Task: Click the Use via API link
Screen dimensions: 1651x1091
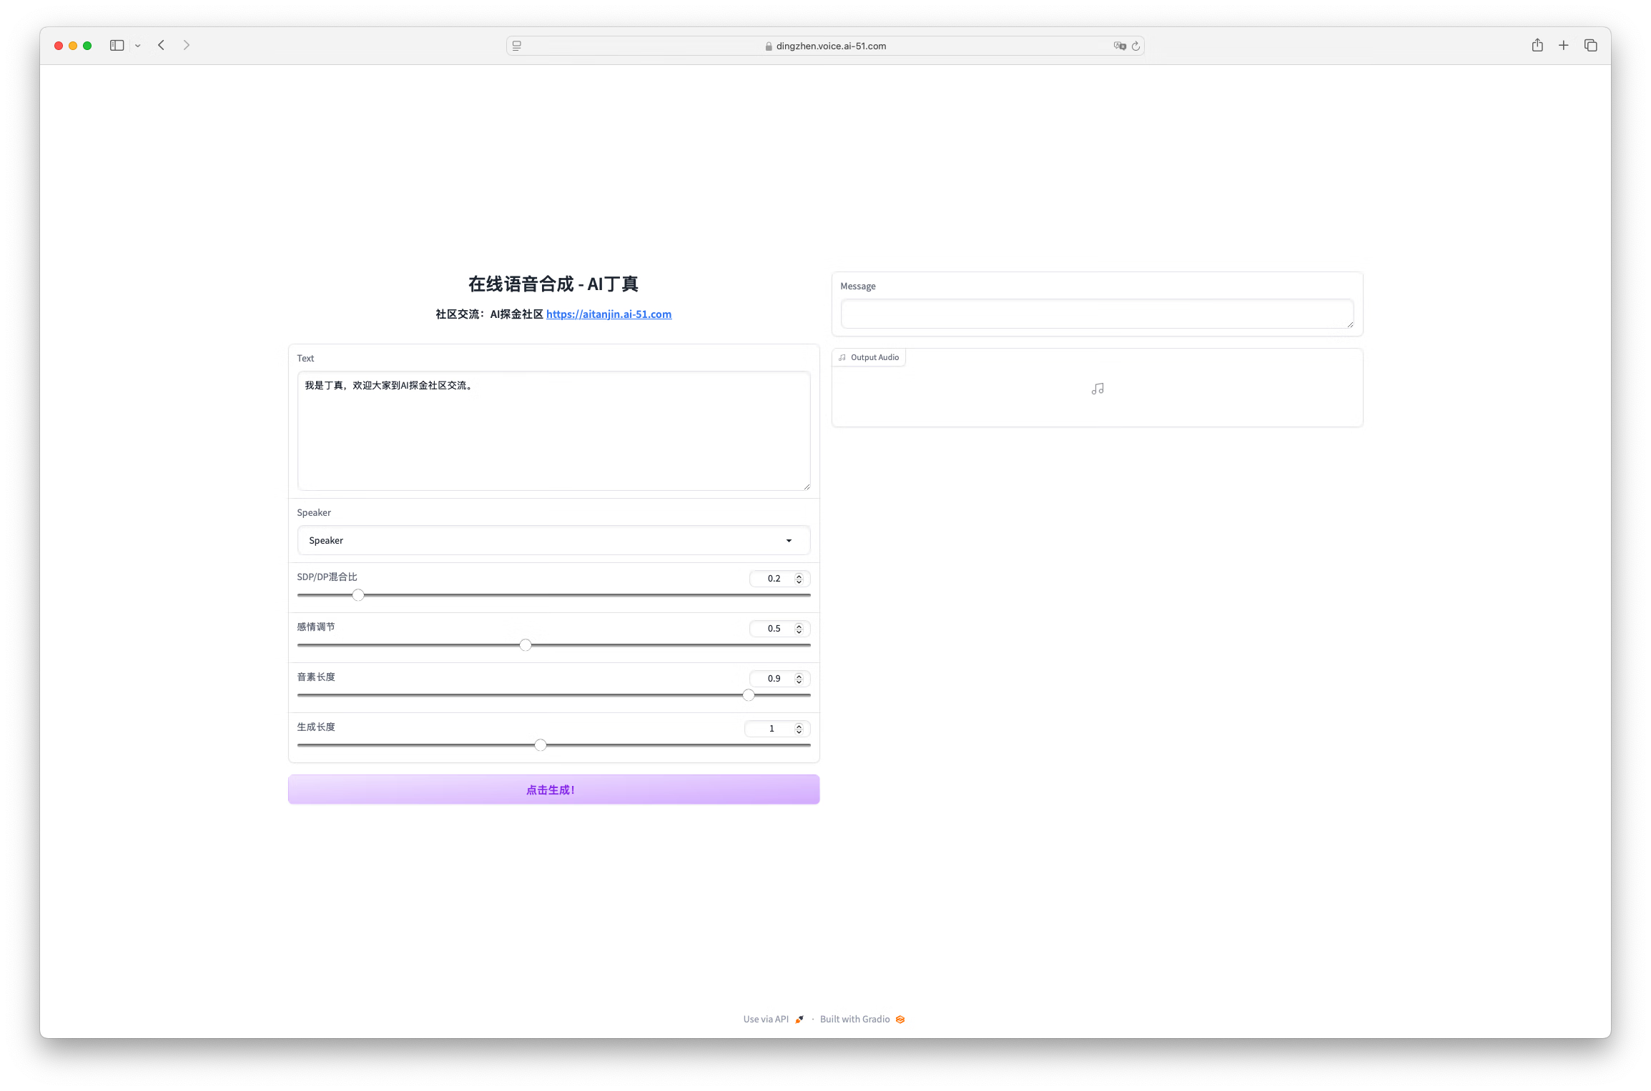Action: click(x=766, y=1019)
